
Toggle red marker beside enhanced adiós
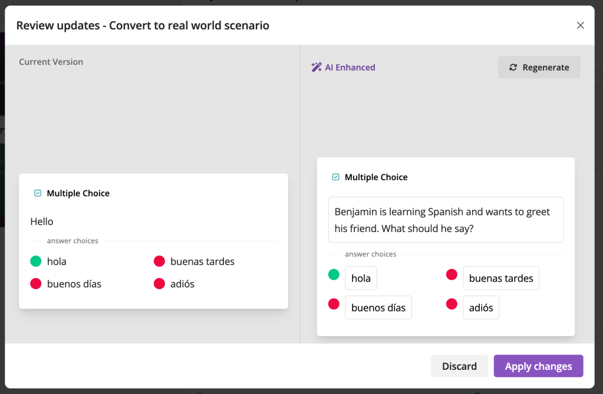tap(452, 304)
